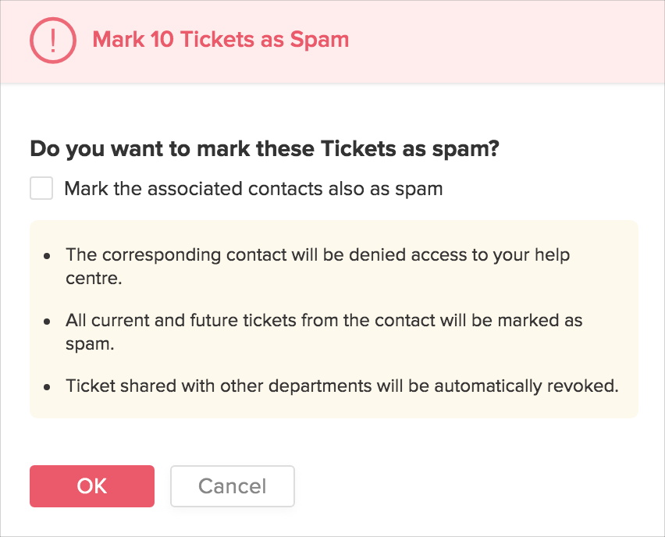Tick the associated contacts spam checkbox
665x537 pixels.
coord(41,189)
